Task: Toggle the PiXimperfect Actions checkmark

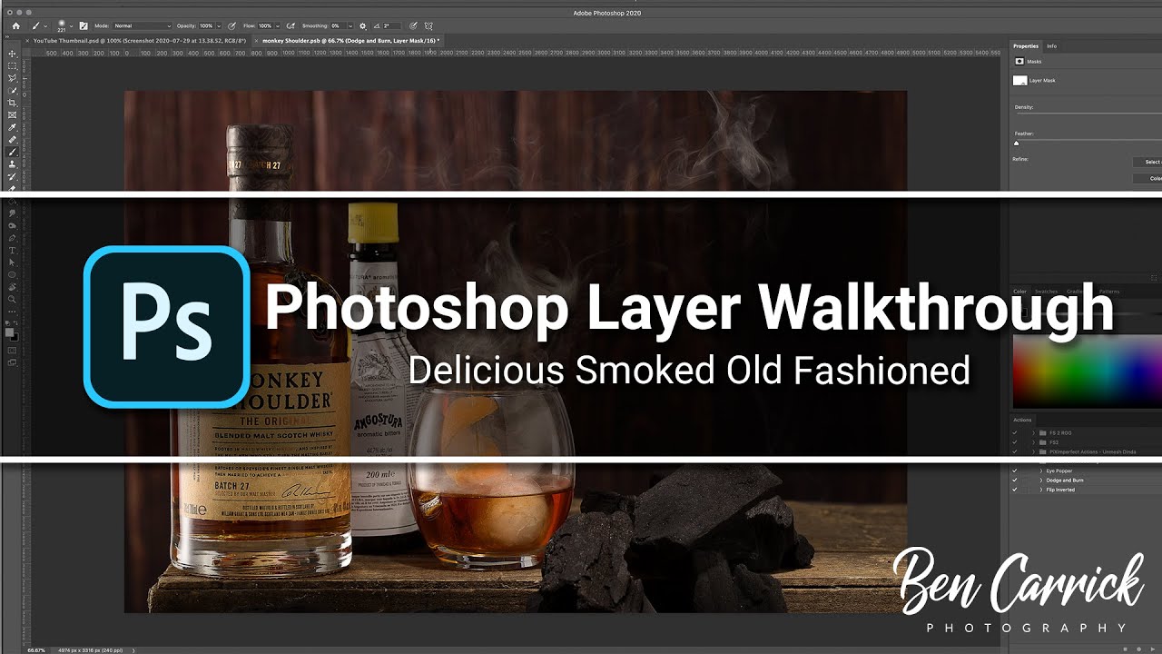Action: [x=1015, y=451]
